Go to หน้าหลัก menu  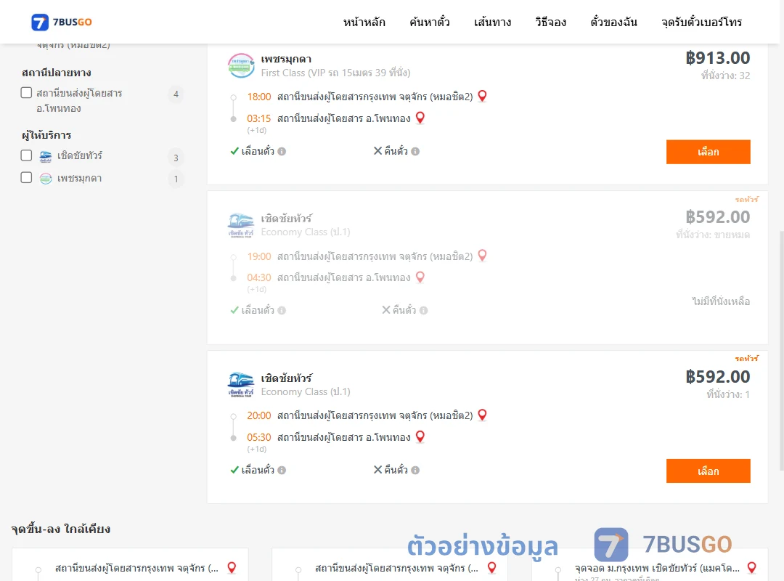(x=364, y=22)
